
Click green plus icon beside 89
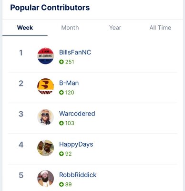click(62, 184)
